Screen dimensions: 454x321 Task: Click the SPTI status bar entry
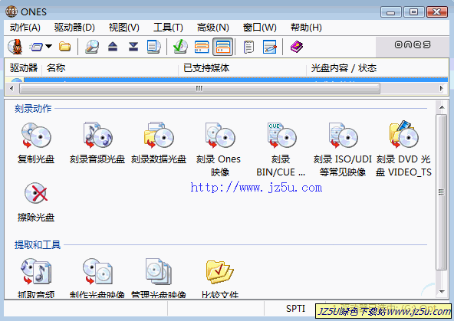[295, 309]
